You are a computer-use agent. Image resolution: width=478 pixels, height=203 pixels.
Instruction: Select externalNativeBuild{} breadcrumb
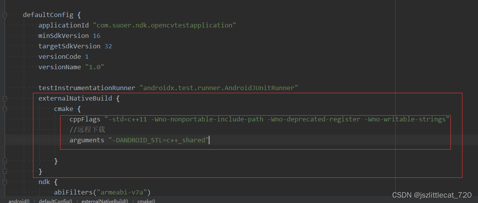105,201
